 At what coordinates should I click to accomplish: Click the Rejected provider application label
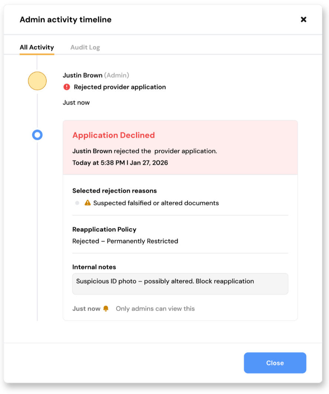pos(120,87)
